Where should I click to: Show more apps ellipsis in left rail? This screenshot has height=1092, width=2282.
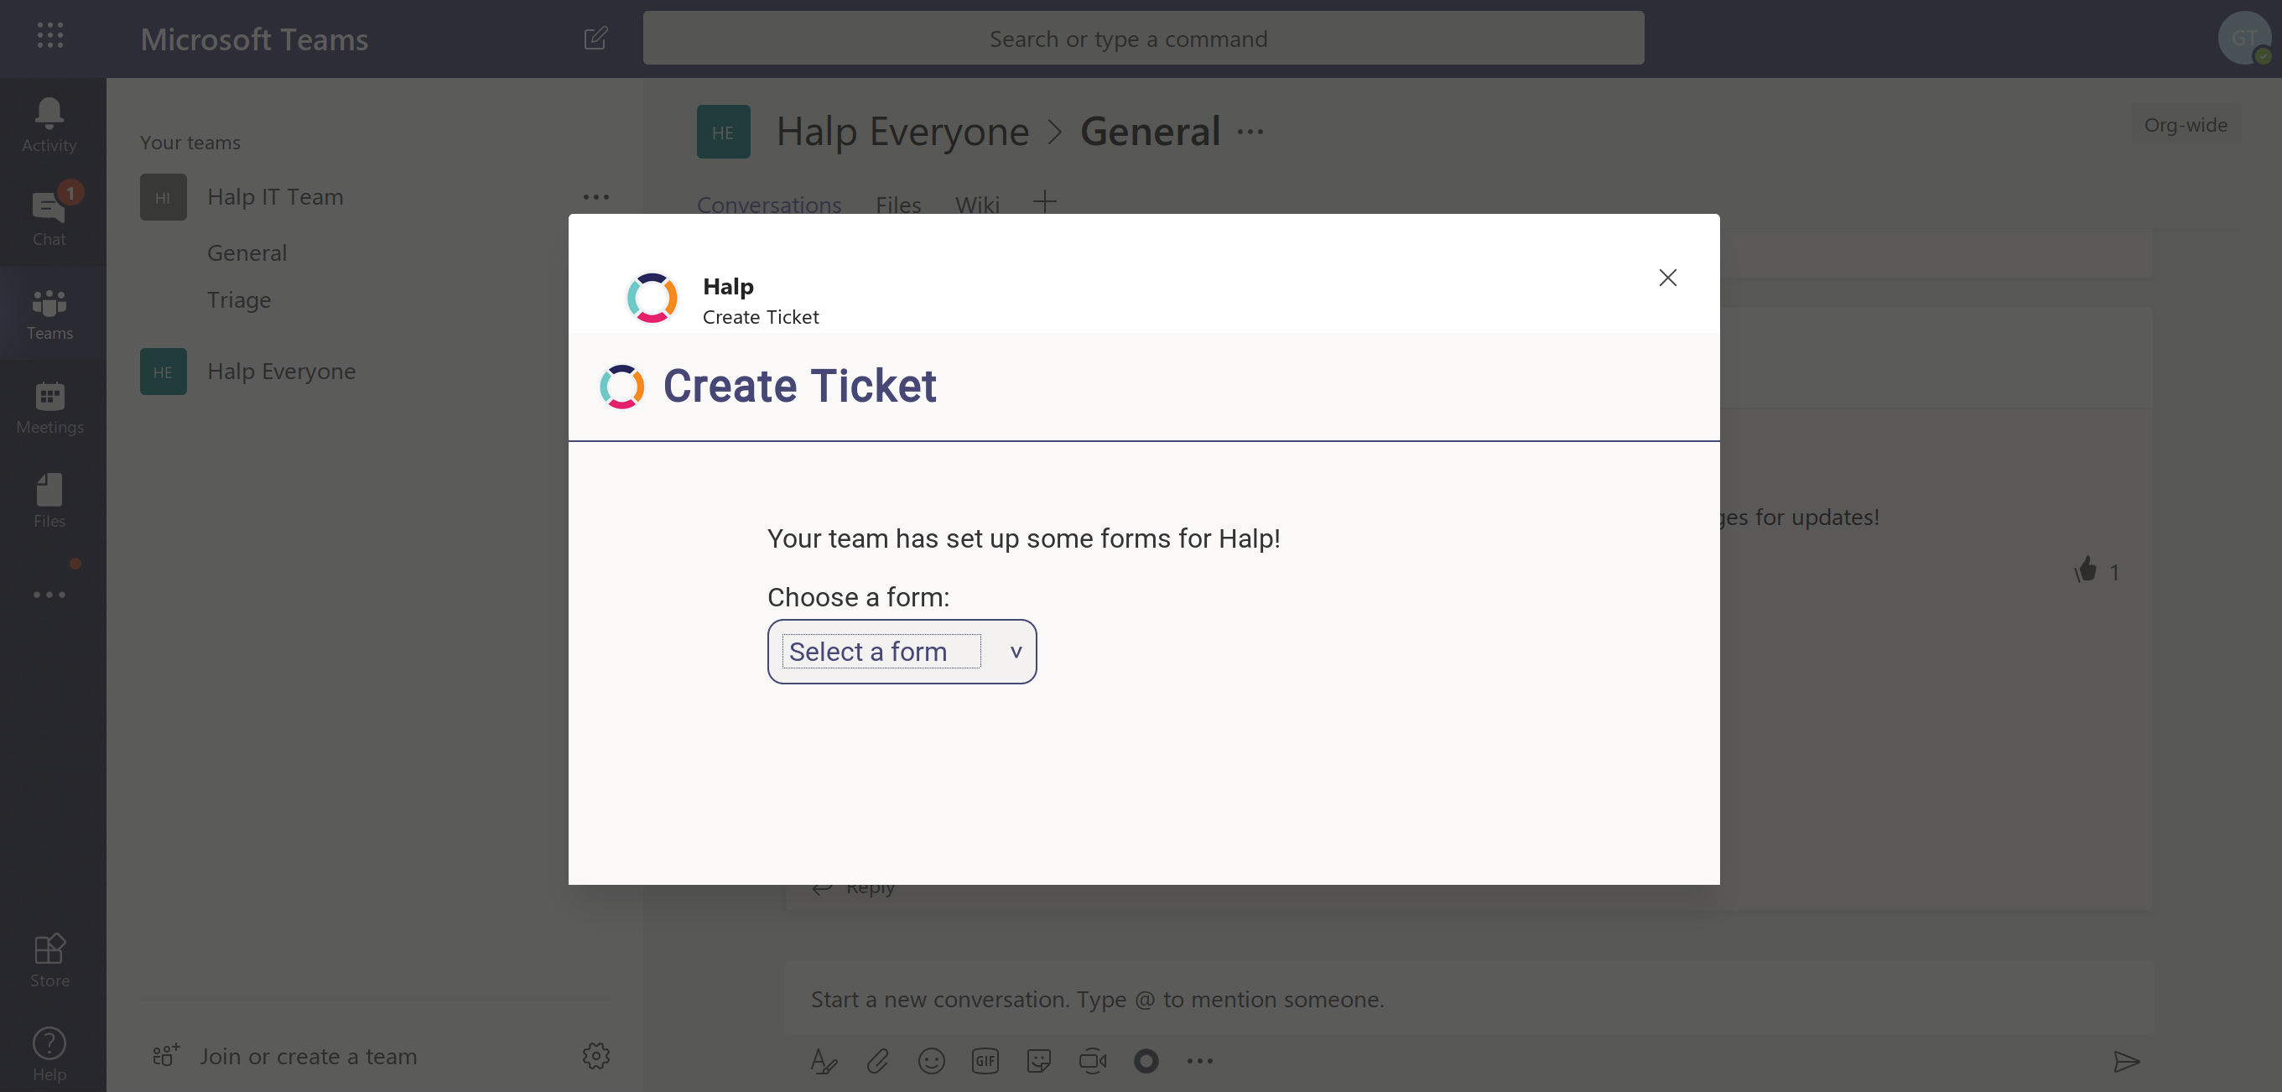(x=49, y=595)
